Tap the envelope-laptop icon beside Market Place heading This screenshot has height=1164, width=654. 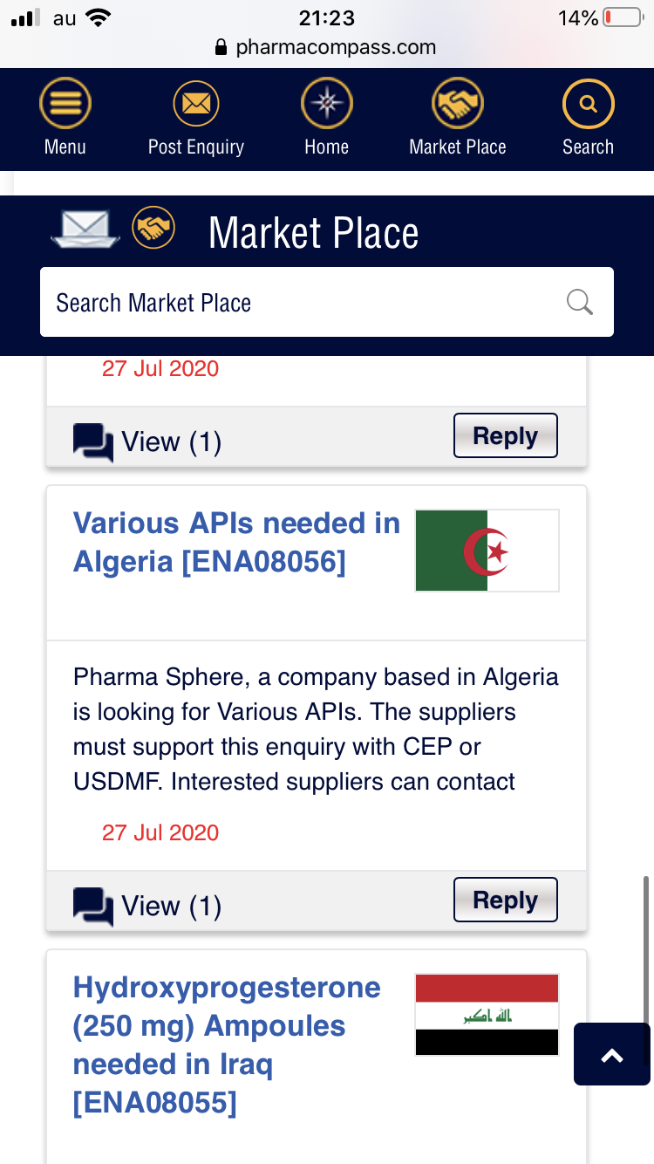tap(85, 230)
